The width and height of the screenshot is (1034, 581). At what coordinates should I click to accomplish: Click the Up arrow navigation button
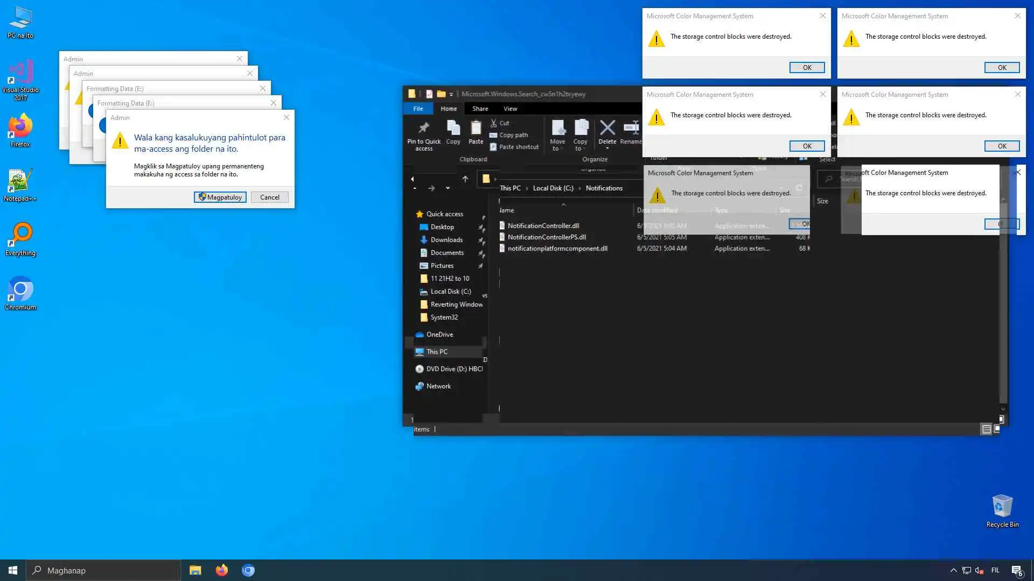465,179
